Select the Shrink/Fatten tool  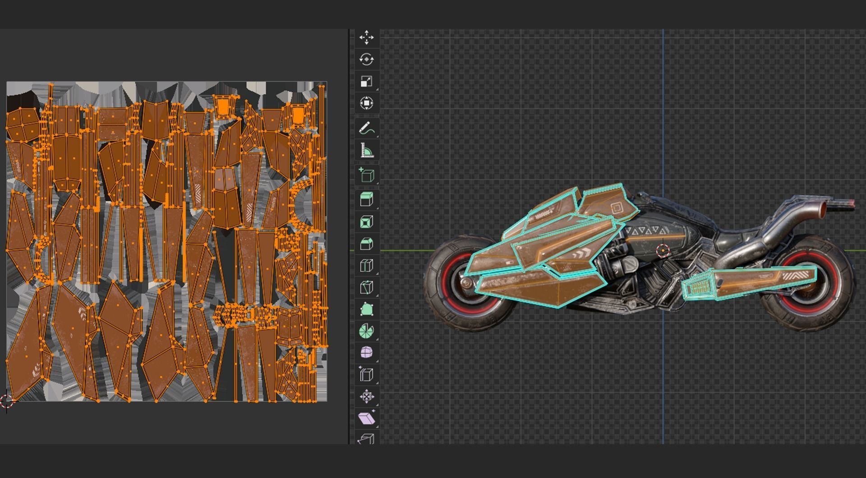point(366,396)
